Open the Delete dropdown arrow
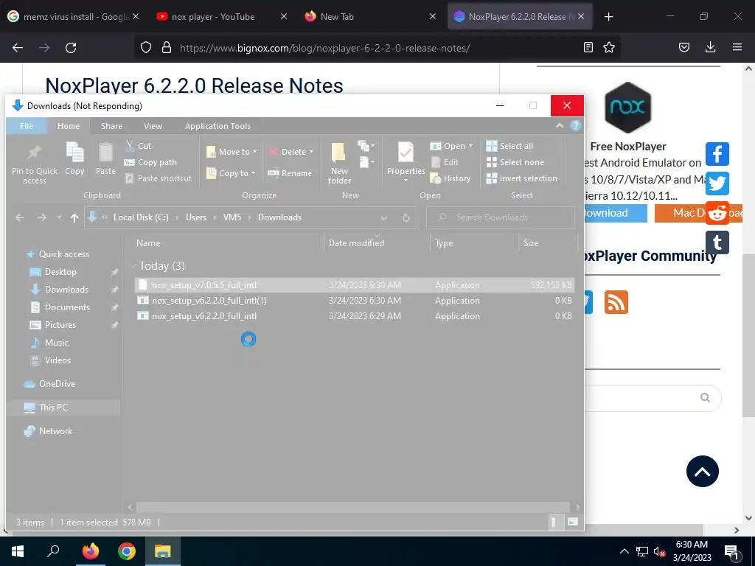The image size is (755, 566). coord(311,152)
